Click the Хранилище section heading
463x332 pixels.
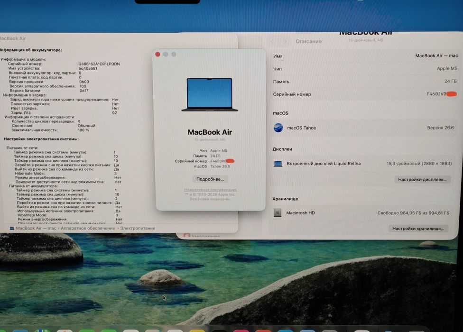285,199
